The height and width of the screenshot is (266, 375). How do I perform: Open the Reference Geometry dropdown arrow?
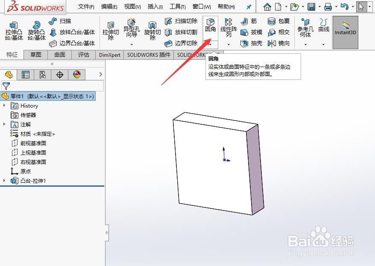pyautogui.click(x=305, y=44)
